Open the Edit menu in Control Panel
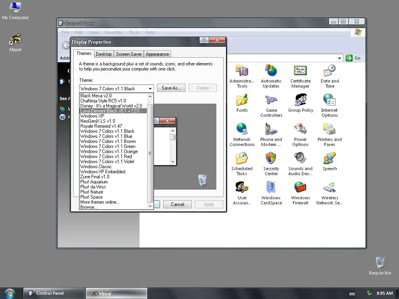 point(79,32)
